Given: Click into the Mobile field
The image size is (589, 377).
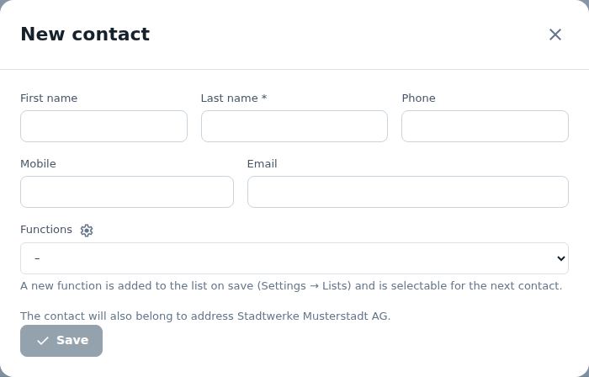Looking at the screenshot, I should [x=127, y=192].
